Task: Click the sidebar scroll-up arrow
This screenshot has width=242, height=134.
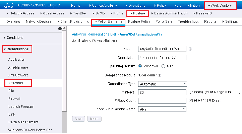Action: (64, 28)
